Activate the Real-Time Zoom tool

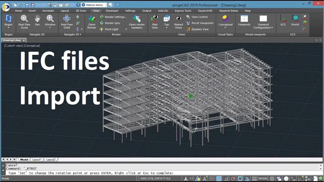[24, 21]
